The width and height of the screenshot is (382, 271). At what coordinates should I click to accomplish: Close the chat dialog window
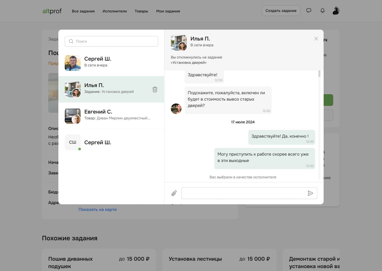pyautogui.click(x=316, y=39)
